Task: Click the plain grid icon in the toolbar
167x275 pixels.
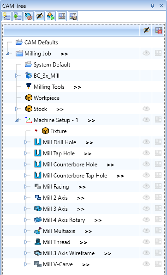Action: tap(62, 16)
